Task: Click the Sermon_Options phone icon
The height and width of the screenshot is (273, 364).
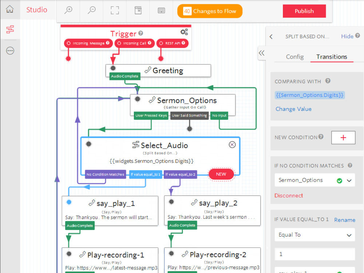Action: click(152, 100)
